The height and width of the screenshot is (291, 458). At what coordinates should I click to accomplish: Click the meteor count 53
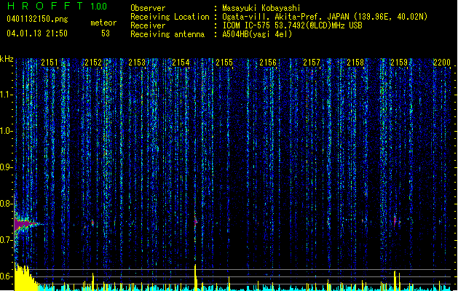tap(106, 33)
